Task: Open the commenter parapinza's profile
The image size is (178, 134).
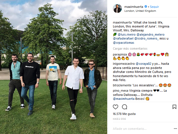Action: pyautogui.click(x=120, y=55)
